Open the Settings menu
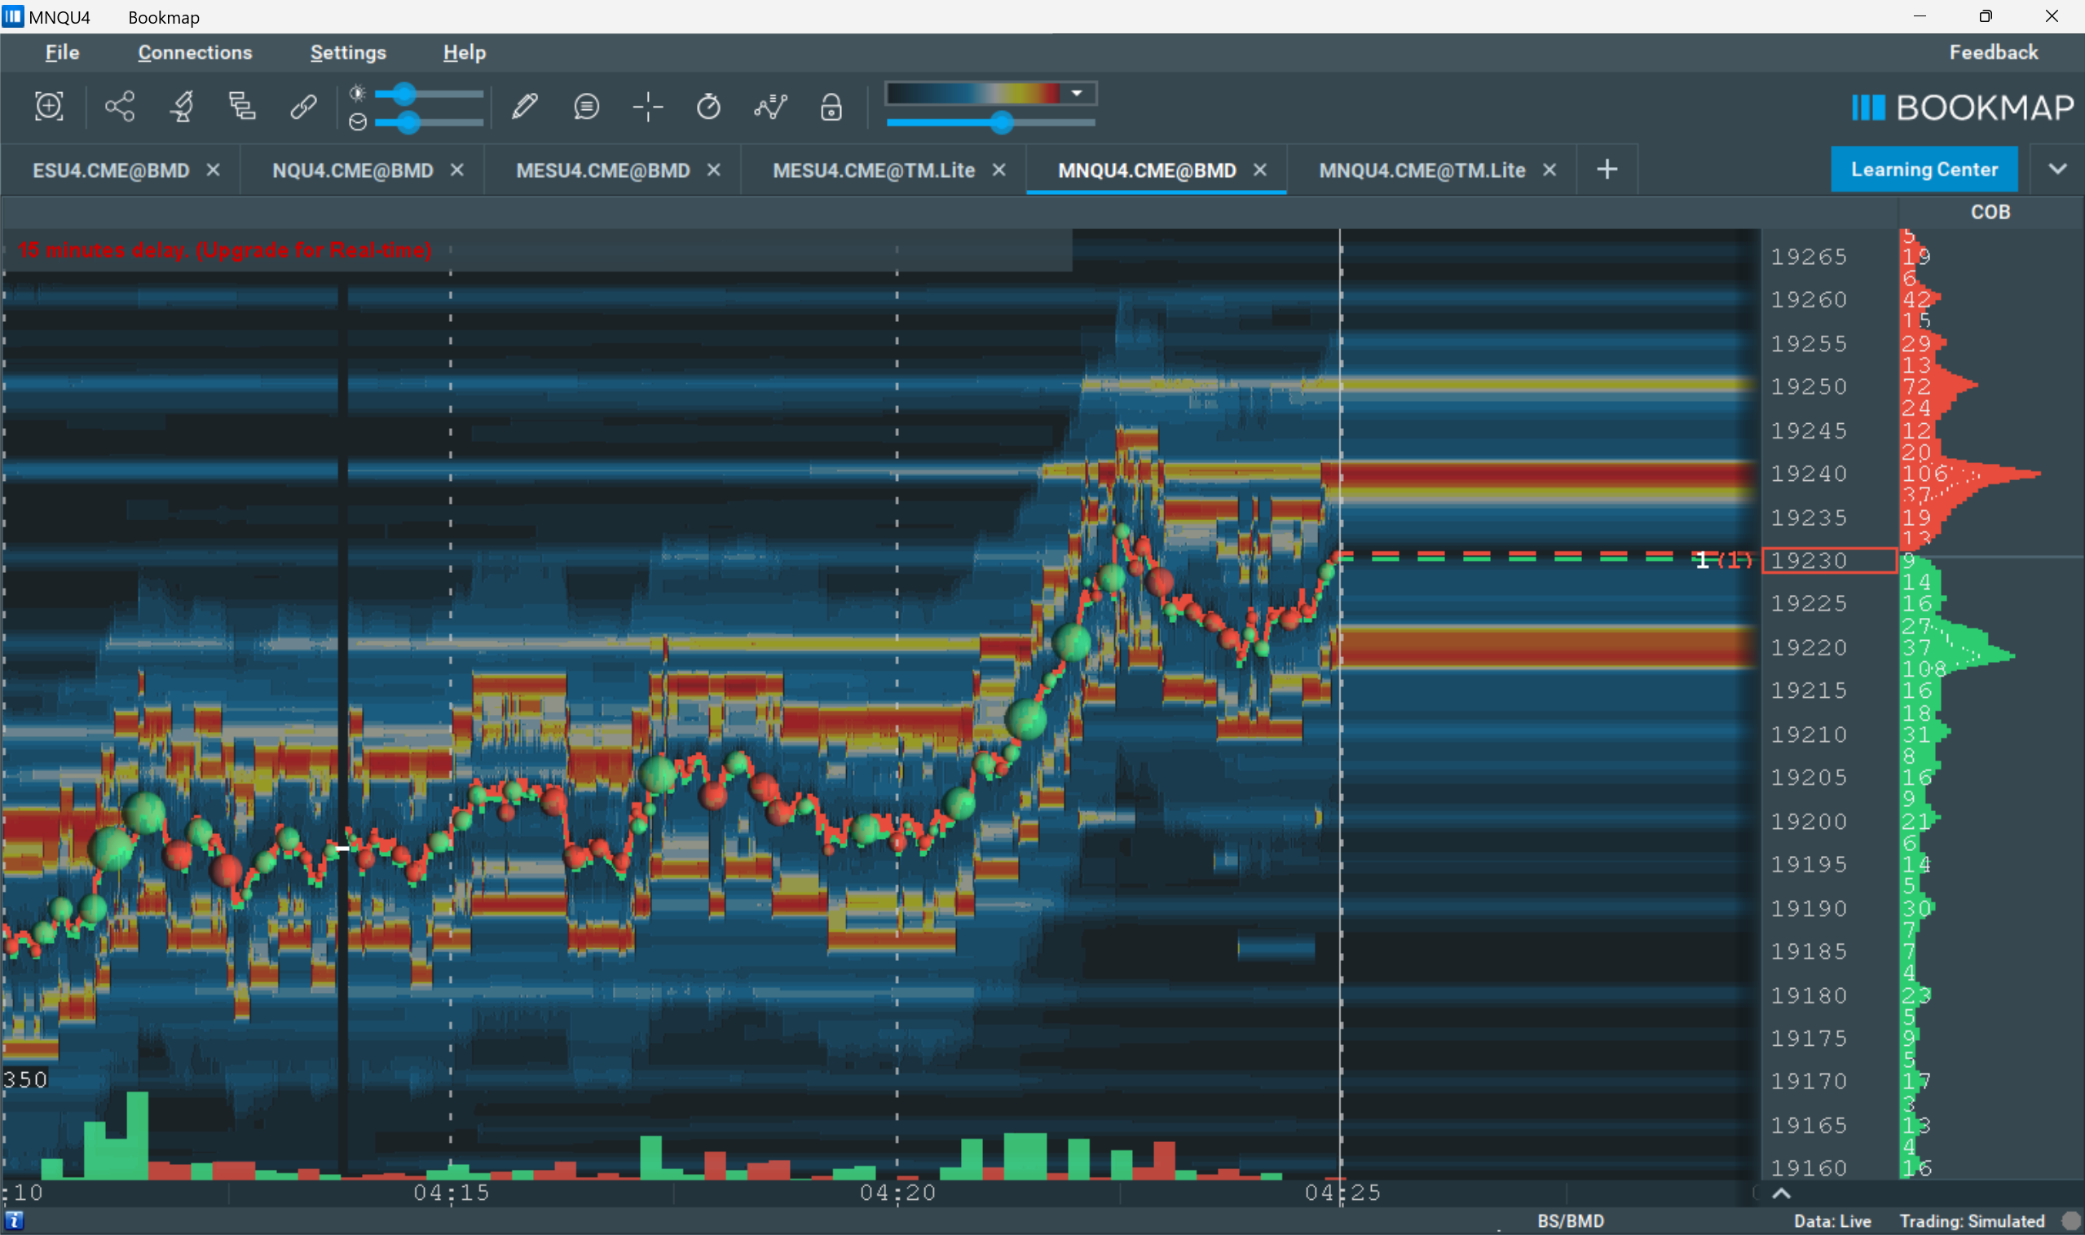The image size is (2085, 1235). click(x=348, y=52)
